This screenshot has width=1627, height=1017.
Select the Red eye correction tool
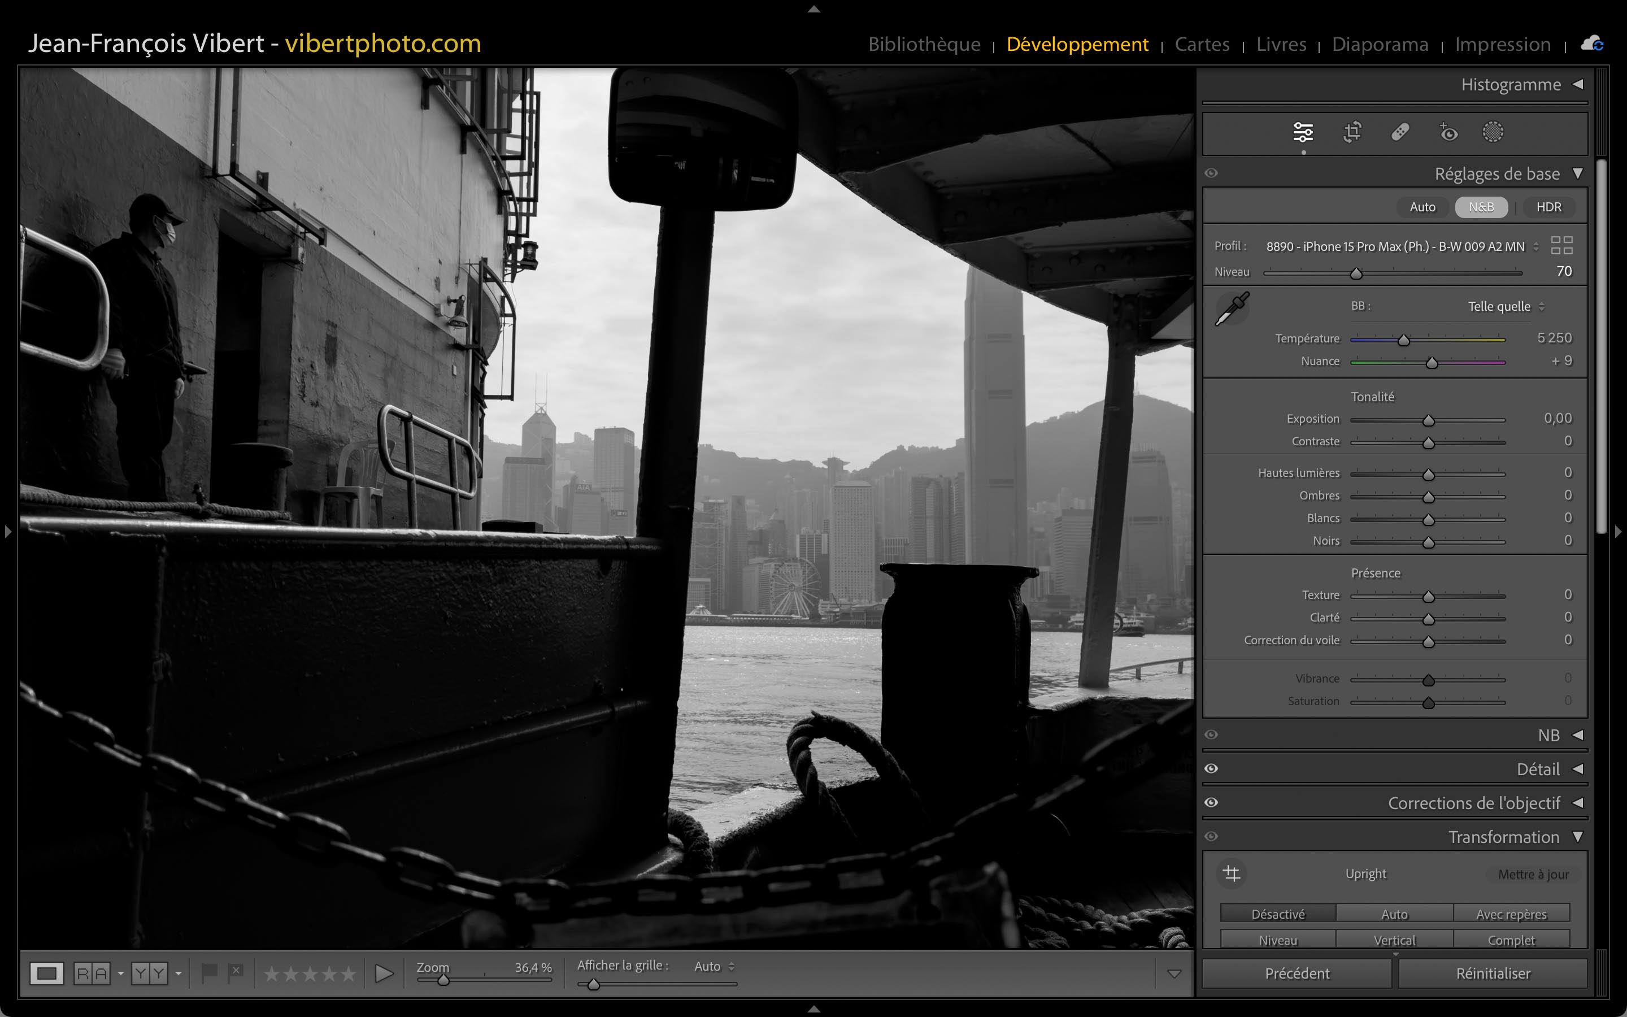pos(1448,132)
